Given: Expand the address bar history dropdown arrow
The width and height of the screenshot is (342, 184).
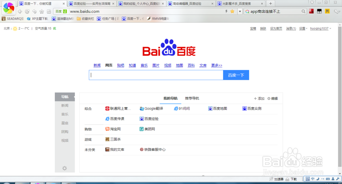Looking at the screenshot, I should pyautogui.click(x=240, y=11).
